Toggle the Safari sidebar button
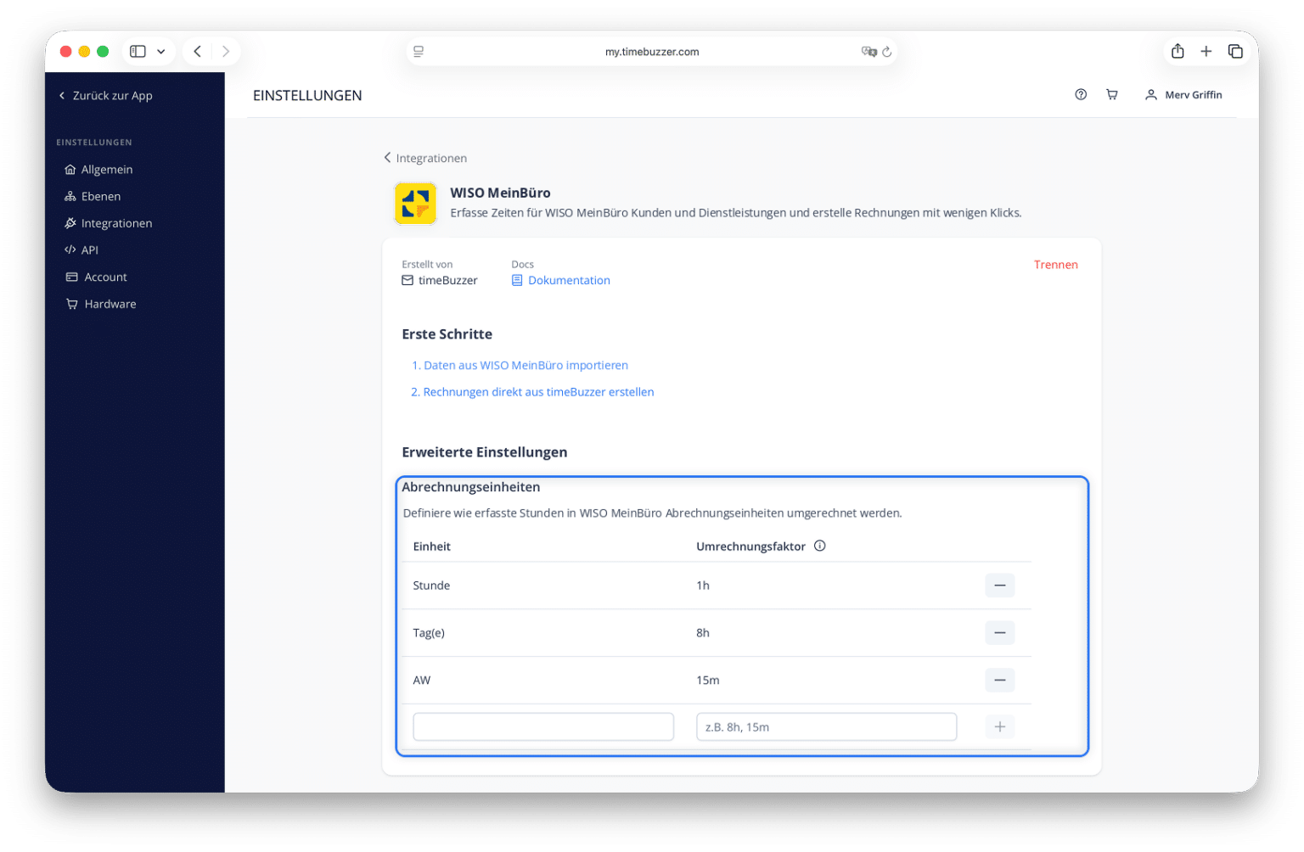Screen dimensions: 1304x852 click(x=138, y=52)
